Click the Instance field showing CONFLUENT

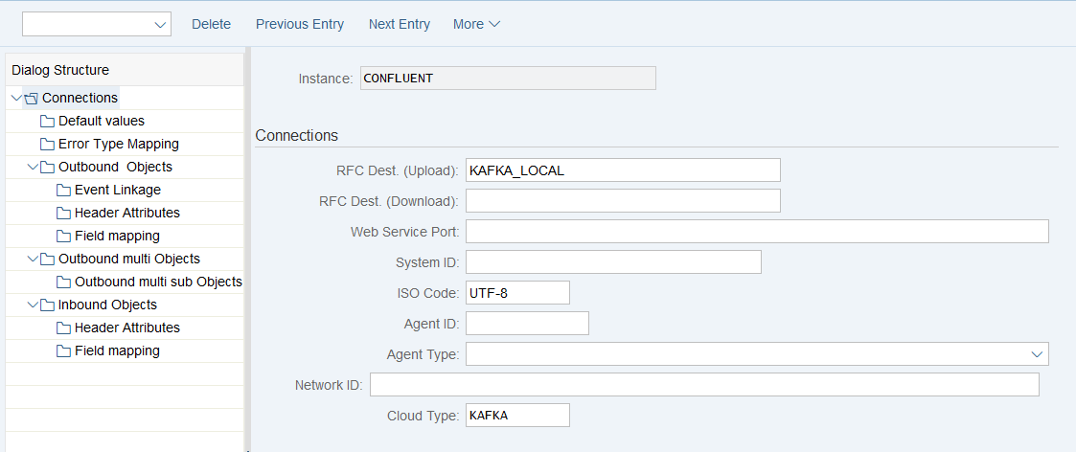point(508,79)
